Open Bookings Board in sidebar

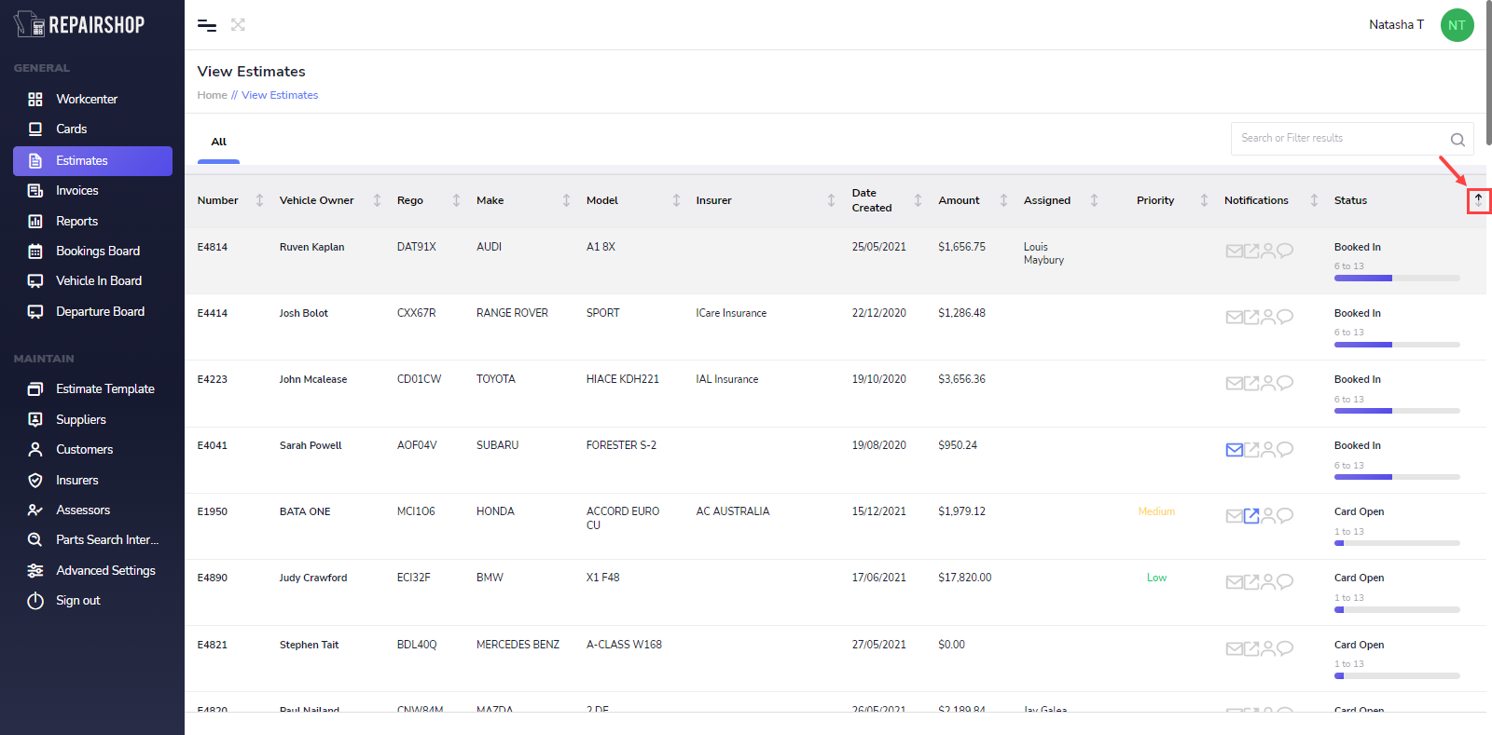[97, 252]
